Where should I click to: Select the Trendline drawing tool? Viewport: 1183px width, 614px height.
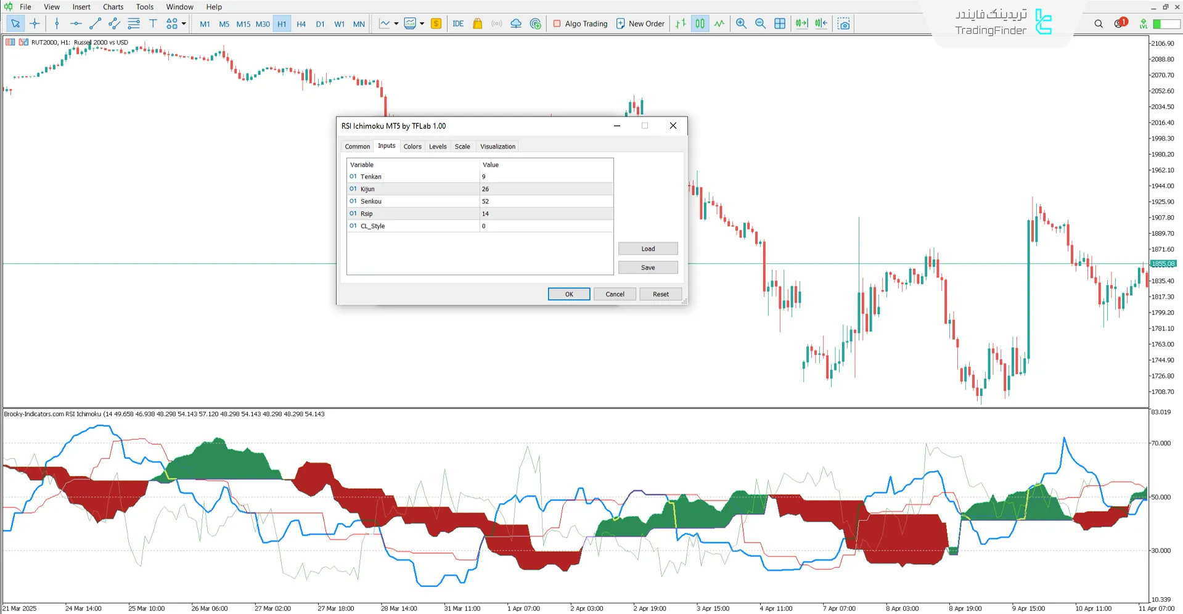click(x=95, y=23)
